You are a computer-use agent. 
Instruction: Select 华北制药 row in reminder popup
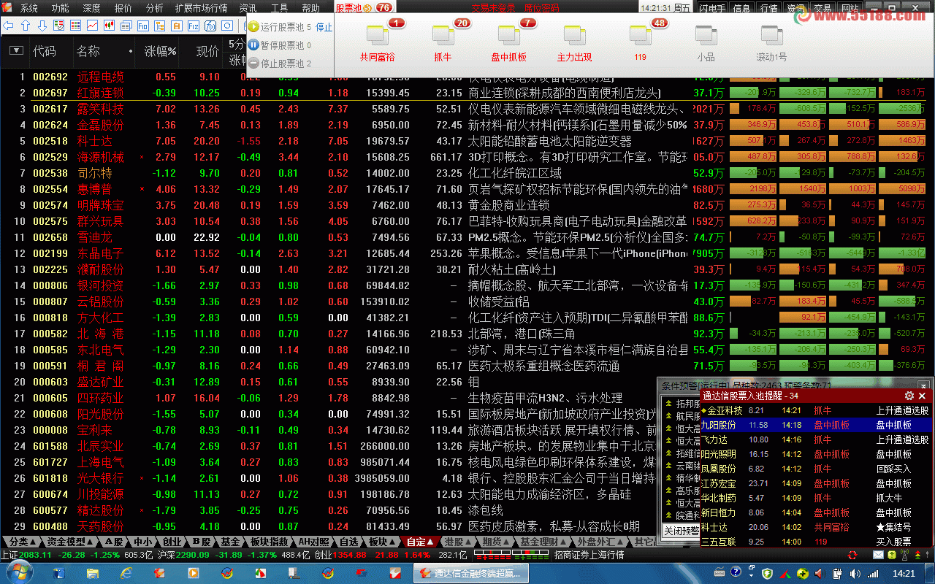pyautogui.click(x=816, y=498)
